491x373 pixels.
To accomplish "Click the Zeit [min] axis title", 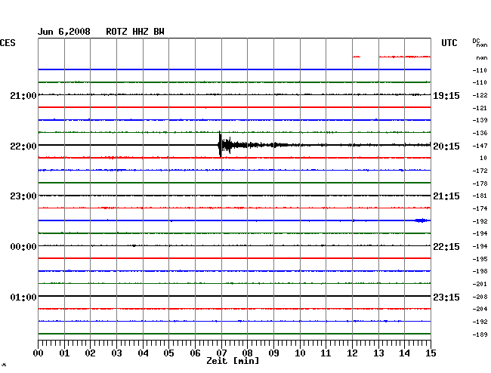I will tap(233, 361).
